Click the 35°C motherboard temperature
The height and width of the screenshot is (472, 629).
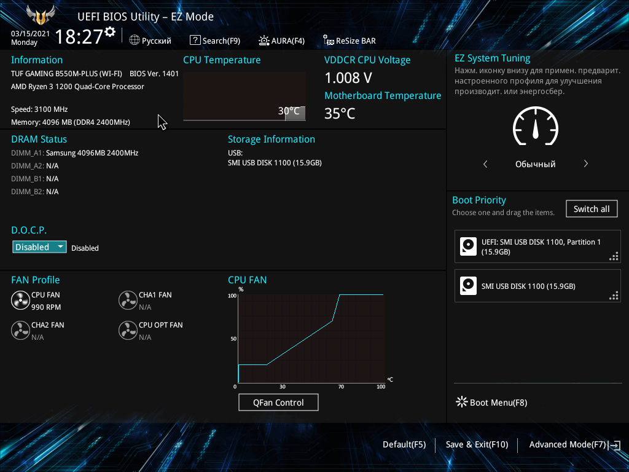340,113
